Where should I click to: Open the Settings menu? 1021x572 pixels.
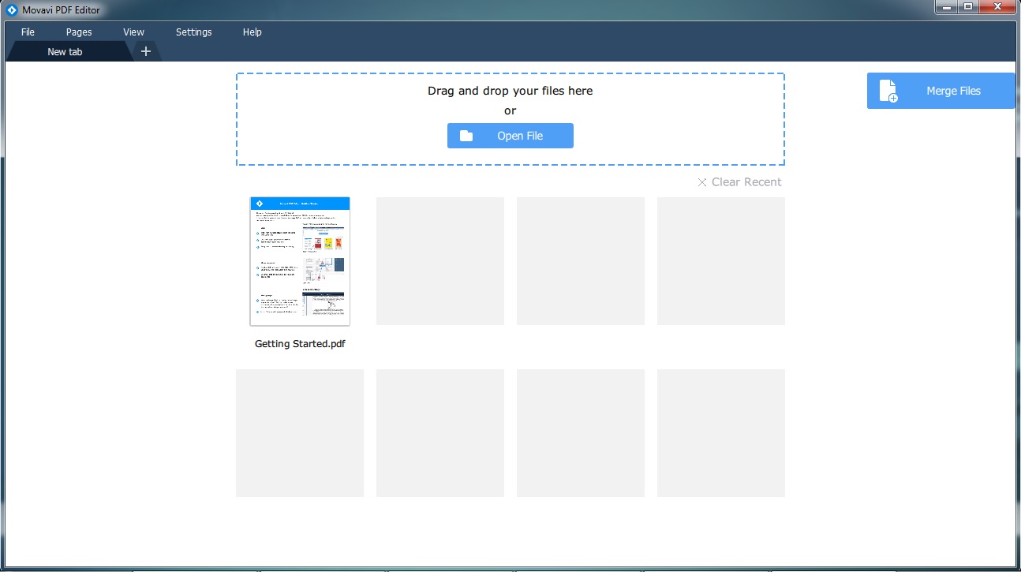click(194, 32)
